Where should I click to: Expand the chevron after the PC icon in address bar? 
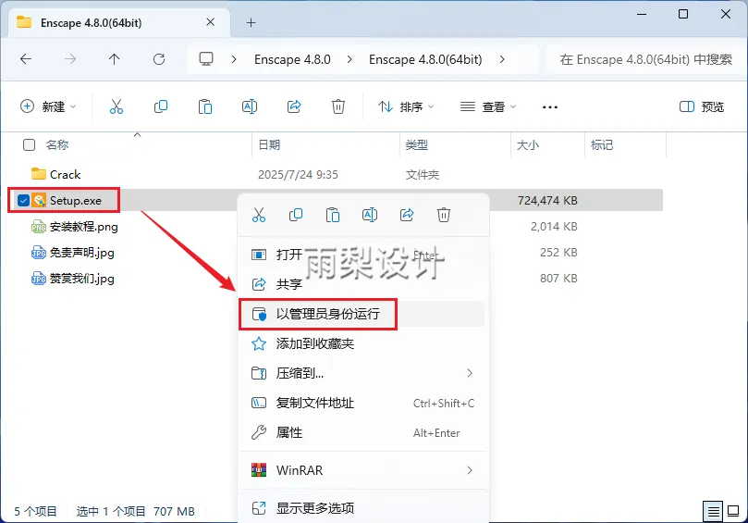point(234,59)
